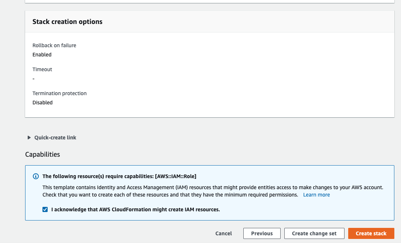401x243 pixels.
Task: Select the Rollback on failure label
Action: pyautogui.click(x=54, y=45)
